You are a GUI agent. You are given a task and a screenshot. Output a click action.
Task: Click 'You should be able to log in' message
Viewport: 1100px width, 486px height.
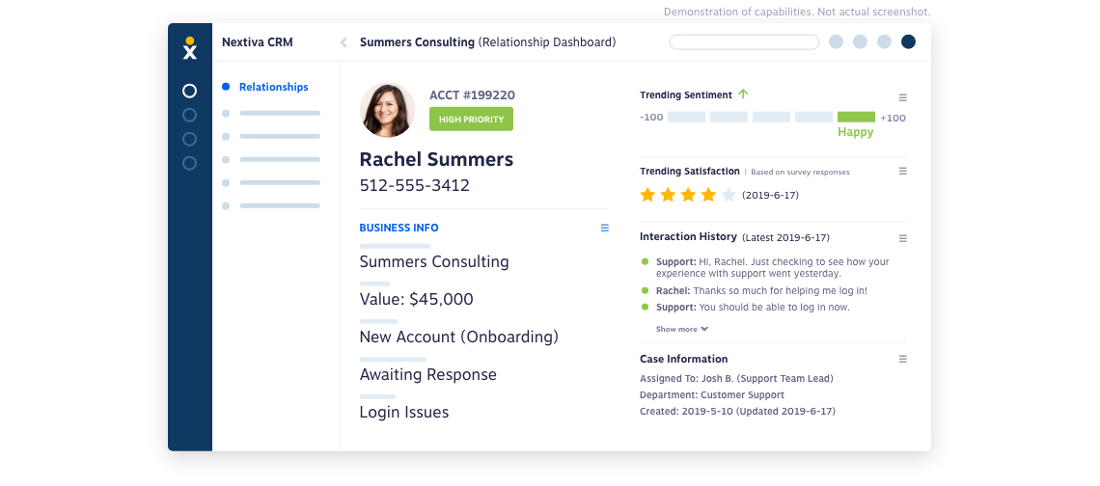click(x=753, y=308)
